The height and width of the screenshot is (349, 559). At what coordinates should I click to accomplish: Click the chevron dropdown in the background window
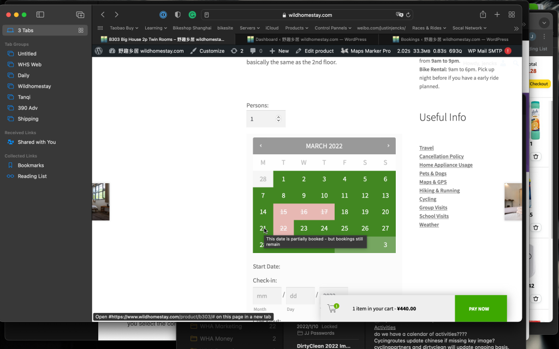(544, 23)
